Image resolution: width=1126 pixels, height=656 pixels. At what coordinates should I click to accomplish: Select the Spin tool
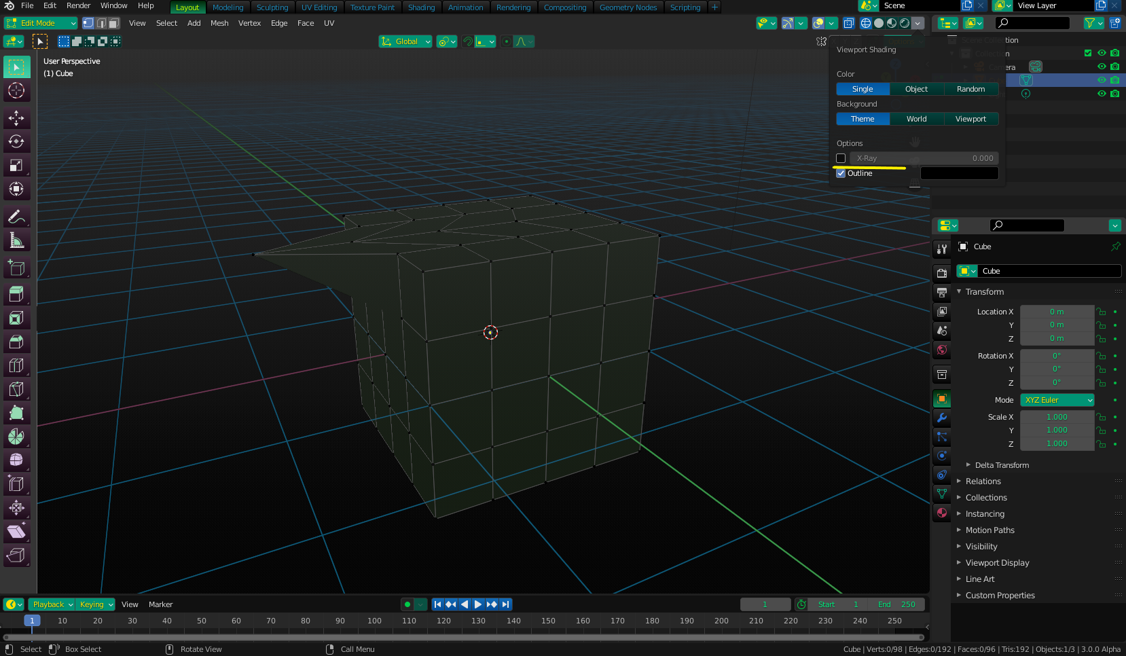(16, 437)
